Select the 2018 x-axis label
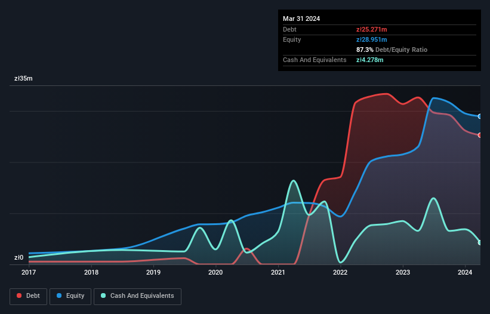Viewport: 490px width, 314px height. (91, 272)
